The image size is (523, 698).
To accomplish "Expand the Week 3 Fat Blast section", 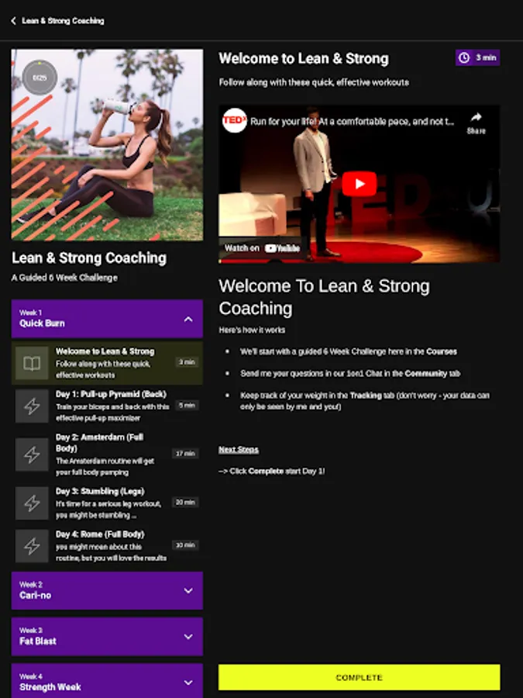I will point(107,636).
